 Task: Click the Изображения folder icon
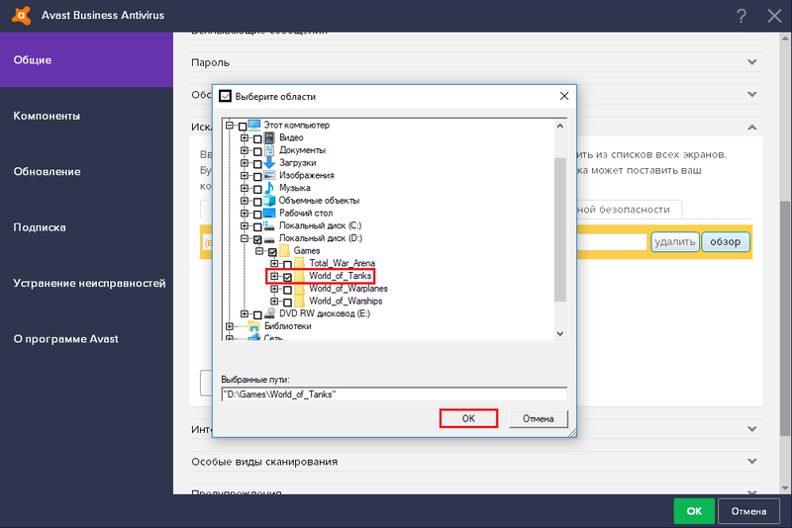pyautogui.click(x=269, y=175)
